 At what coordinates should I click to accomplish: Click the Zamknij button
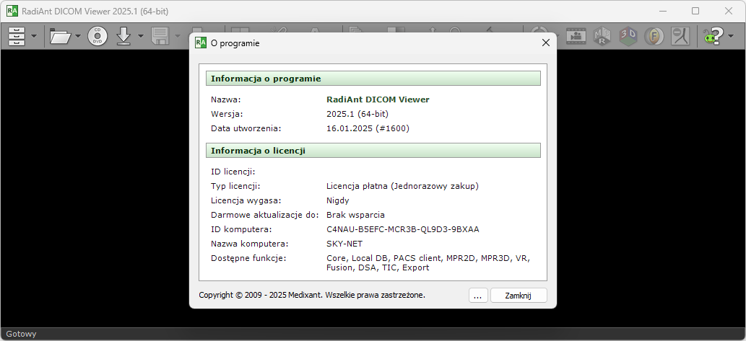519,296
